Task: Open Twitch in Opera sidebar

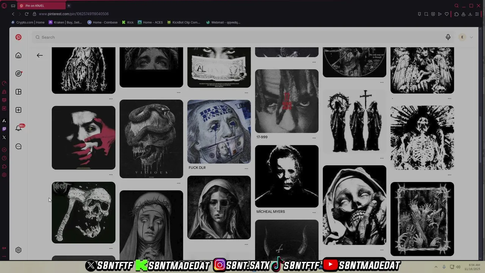Action: (4, 129)
